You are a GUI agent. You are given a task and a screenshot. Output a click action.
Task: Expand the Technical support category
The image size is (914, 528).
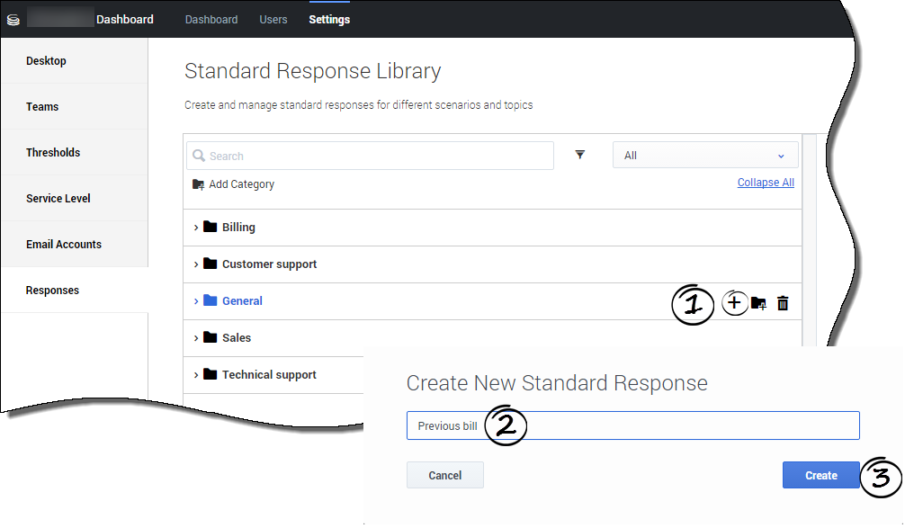point(196,375)
